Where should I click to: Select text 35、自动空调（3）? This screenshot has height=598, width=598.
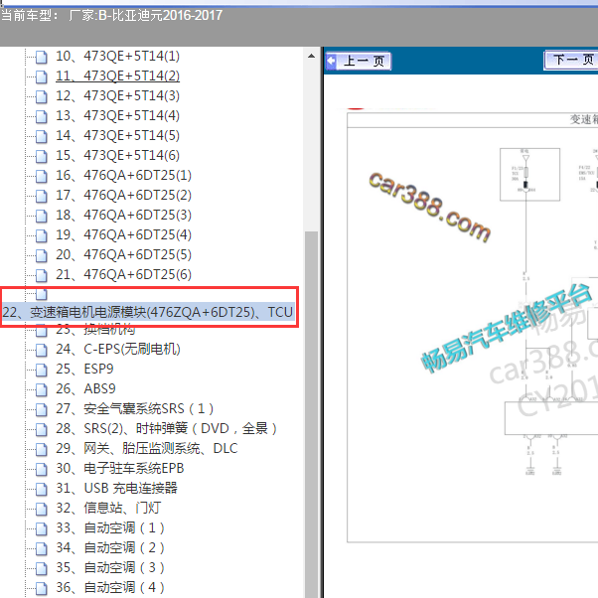(110, 567)
